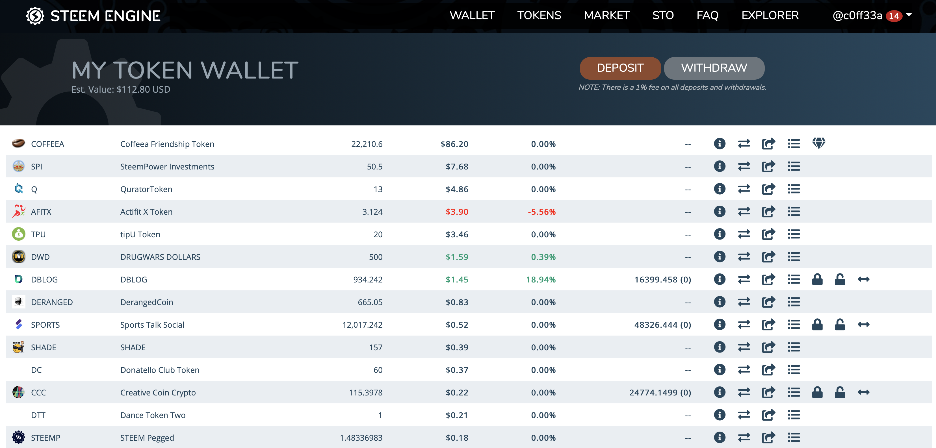
Task: Send DERANGED tokens via share icon
Action: tap(768, 302)
